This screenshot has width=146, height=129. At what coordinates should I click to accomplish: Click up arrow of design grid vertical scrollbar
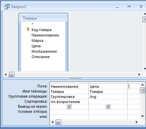click(x=143, y=85)
